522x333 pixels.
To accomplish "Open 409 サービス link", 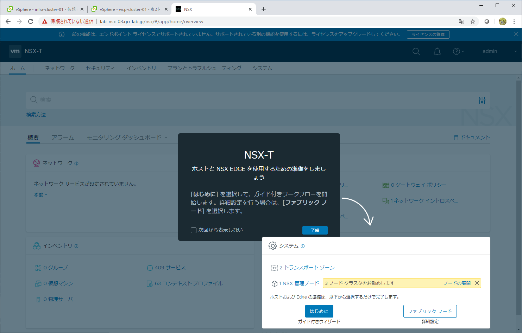I will coord(170,268).
